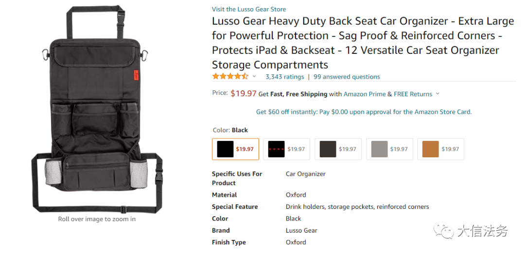
Task: View the 99 answered questions
Action: coord(347,77)
